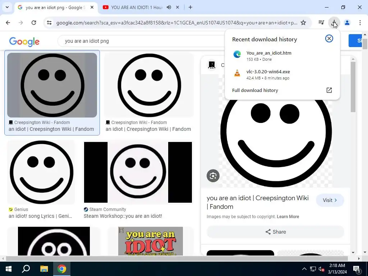Click 'Steam Workshop::you are an idiot!' title

123,216
